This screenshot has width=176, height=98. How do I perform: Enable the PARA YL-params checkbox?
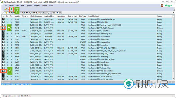click(3, 71)
